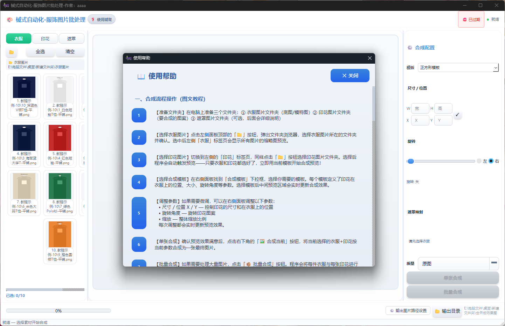Screen dimensions: 505x326
Task: Click the 0% progress bar
Action: point(58,311)
